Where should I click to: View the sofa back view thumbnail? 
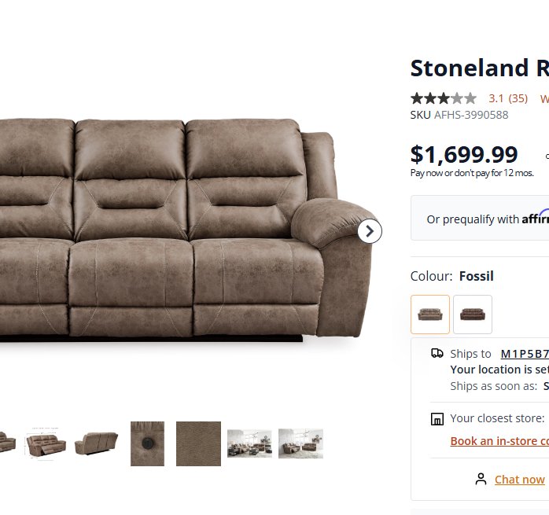[x=96, y=443]
